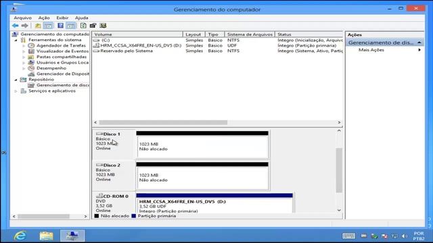Click the Não alocado black legend swatch
Image resolution: width=433 pixels, height=243 pixels.
tap(97, 216)
